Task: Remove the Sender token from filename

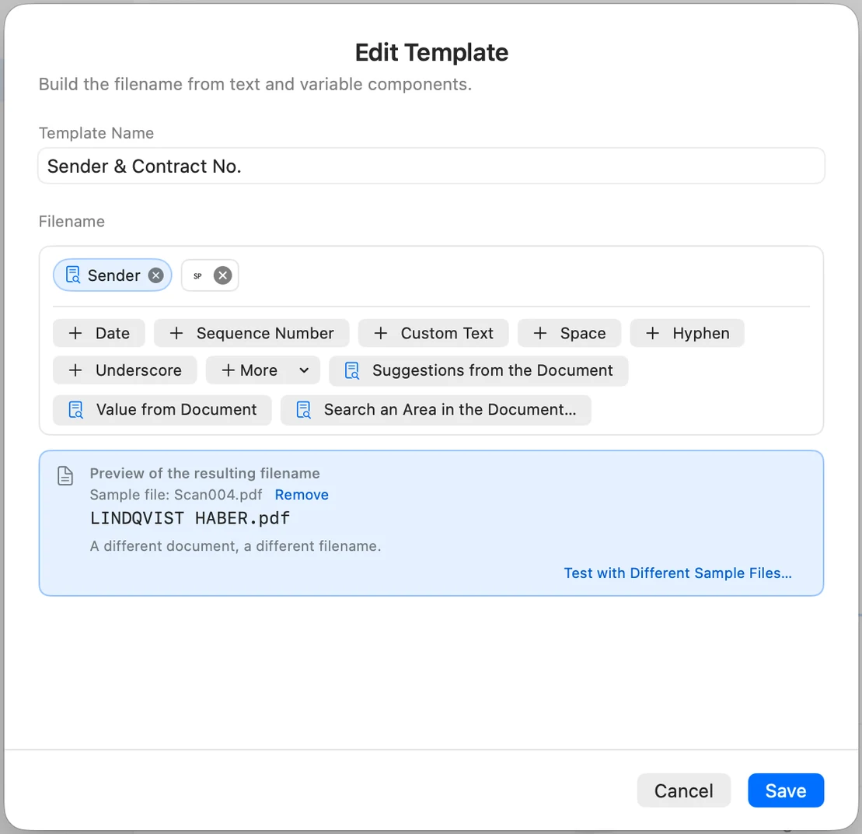Action: (x=156, y=275)
